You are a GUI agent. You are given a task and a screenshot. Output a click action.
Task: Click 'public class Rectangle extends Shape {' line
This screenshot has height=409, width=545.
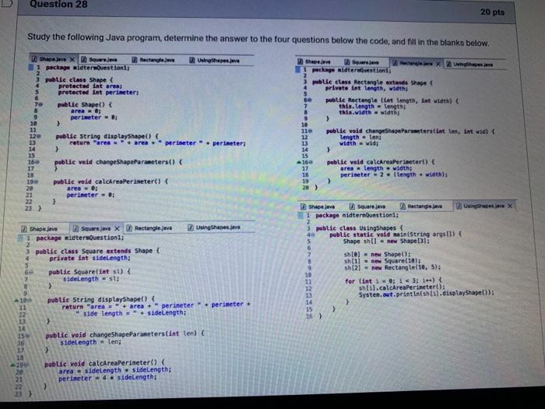372,83
